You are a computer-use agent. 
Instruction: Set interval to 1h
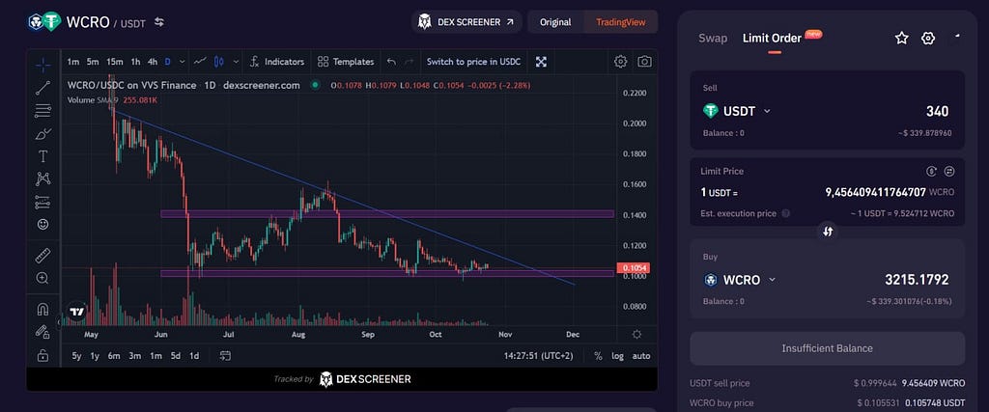click(x=135, y=62)
